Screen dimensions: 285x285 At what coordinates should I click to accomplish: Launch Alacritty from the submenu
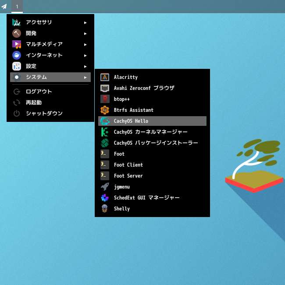pyautogui.click(x=152, y=77)
